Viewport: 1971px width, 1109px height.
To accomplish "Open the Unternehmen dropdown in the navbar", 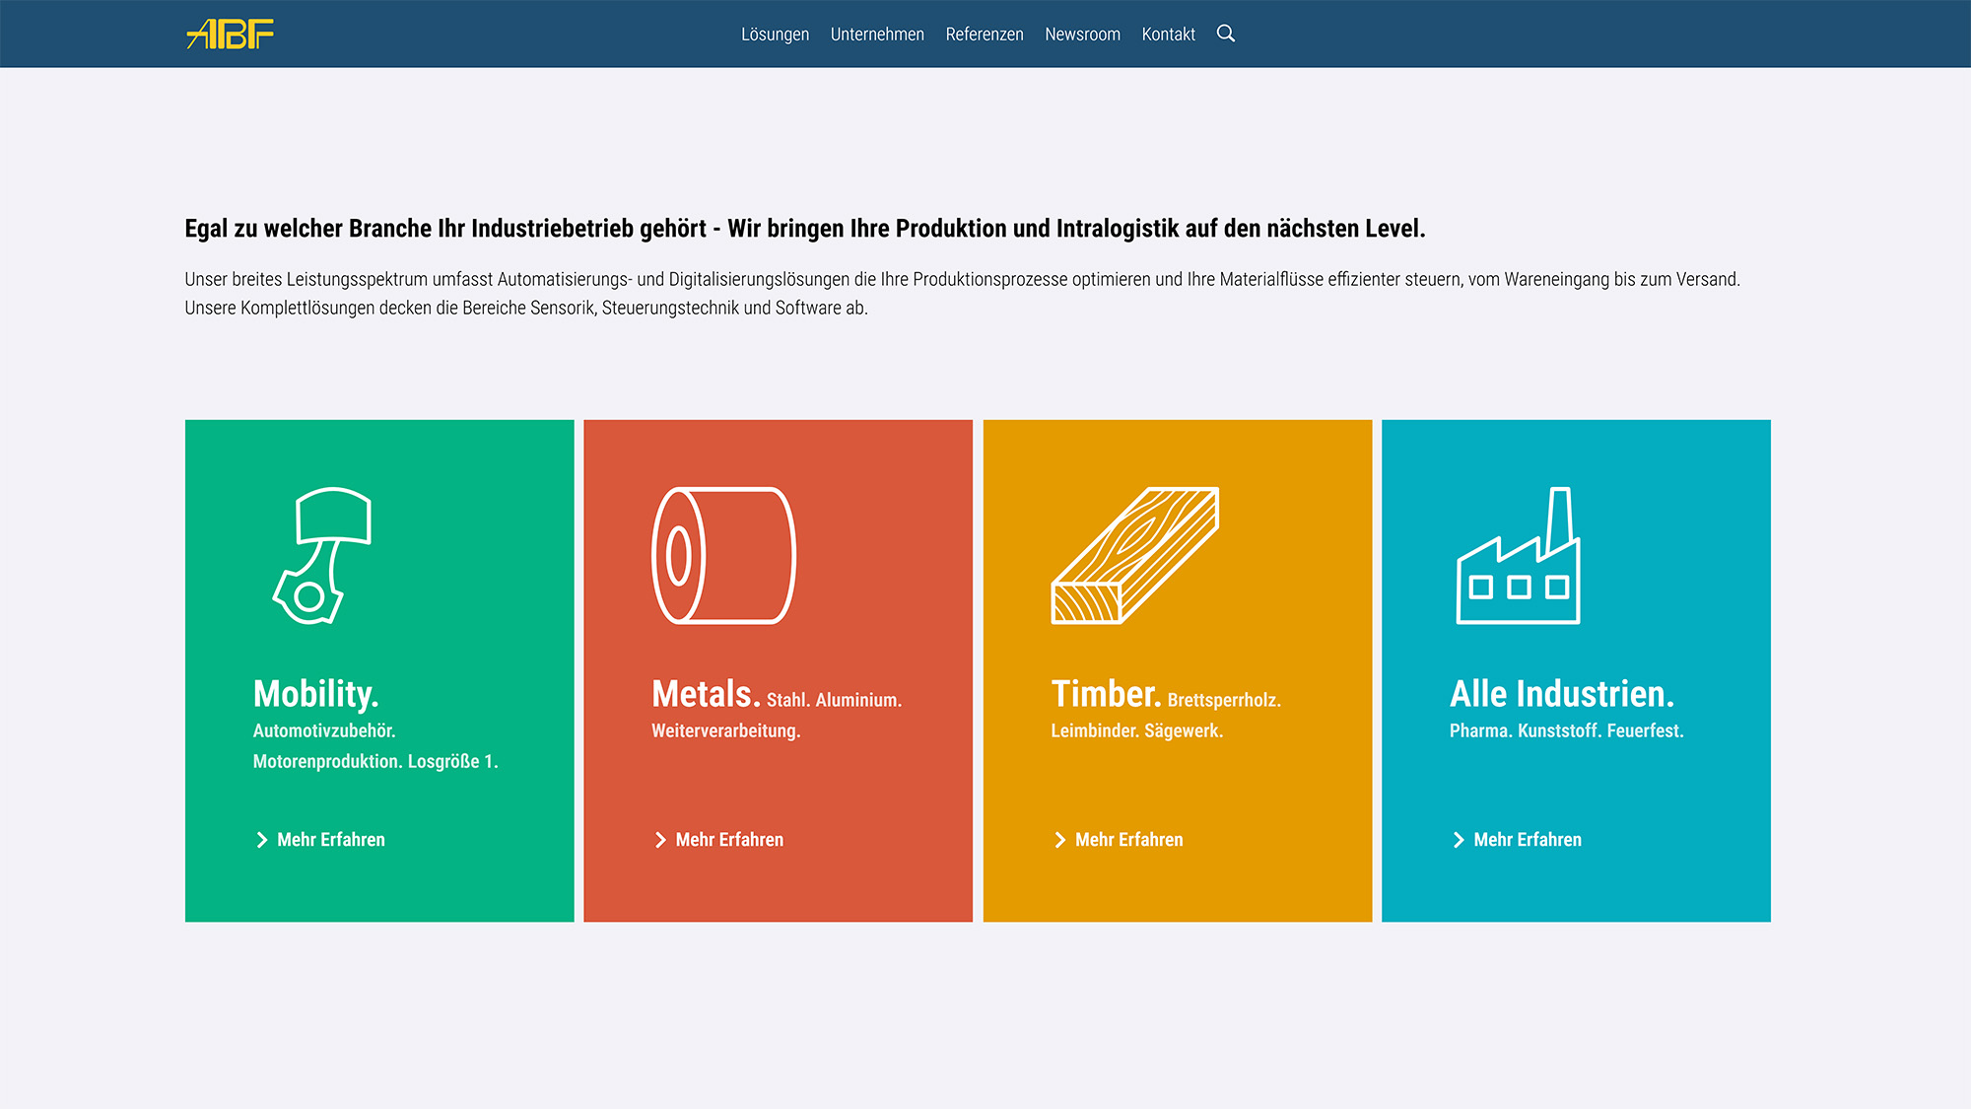I will [877, 34].
